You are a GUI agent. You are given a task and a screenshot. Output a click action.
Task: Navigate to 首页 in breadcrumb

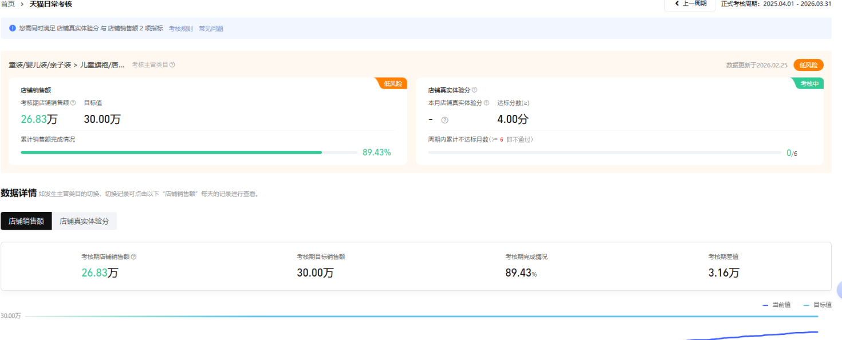click(8, 4)
